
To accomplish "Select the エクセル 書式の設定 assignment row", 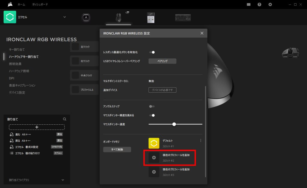I will (36, 147).
